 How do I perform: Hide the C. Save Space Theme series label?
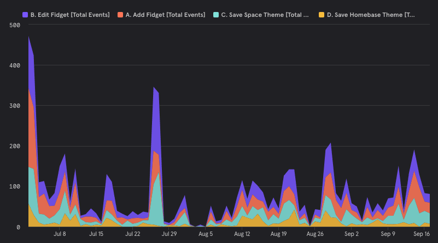[266, 15]
